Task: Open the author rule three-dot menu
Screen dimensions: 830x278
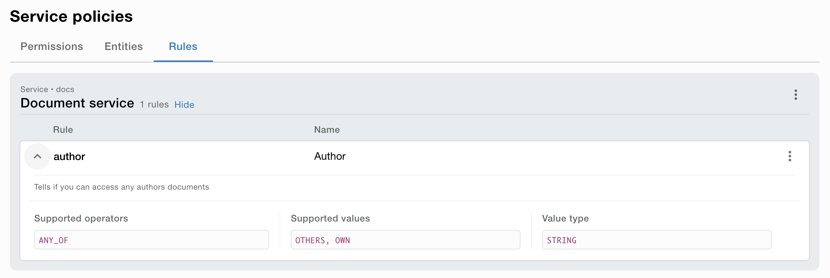Action: pos(790,156)
